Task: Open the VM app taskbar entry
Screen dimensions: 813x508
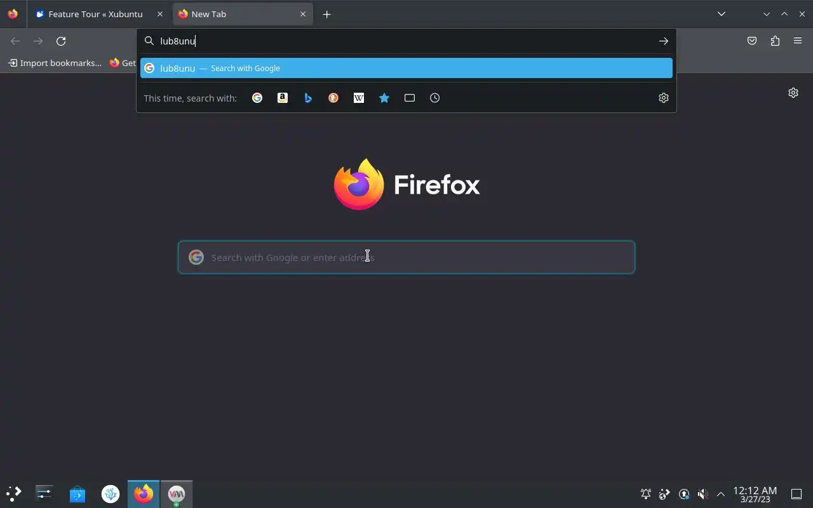Action: click(x=177, y=493)
